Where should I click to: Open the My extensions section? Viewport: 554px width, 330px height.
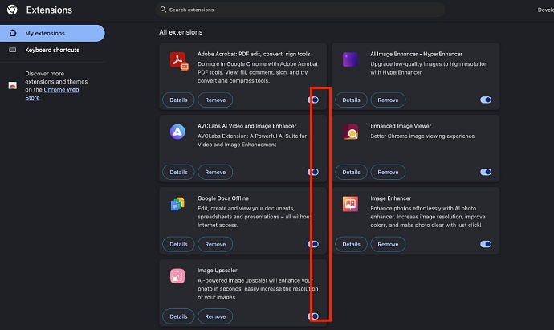(52, 33)
